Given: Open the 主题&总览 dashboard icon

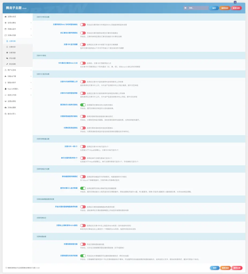Looking at the screenshot, I should coord(6,17).
